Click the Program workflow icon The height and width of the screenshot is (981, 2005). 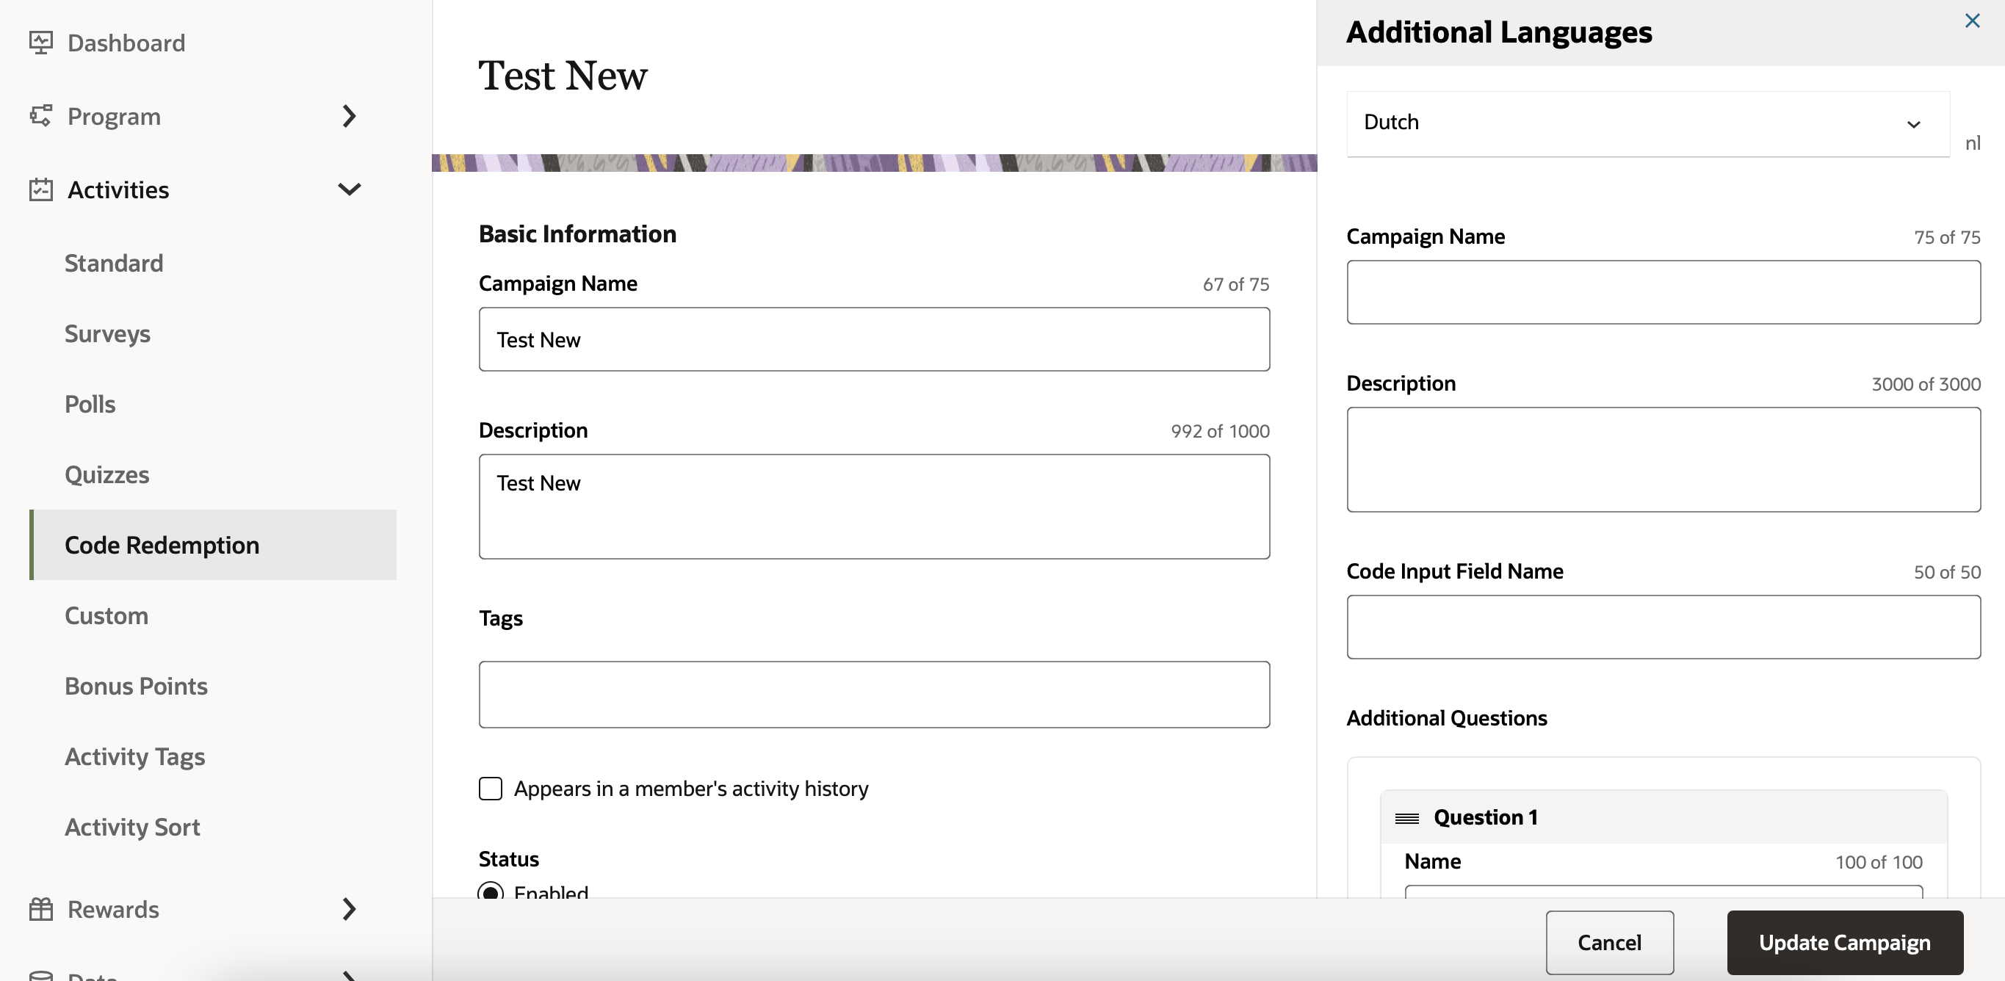[x=40, y=116]
